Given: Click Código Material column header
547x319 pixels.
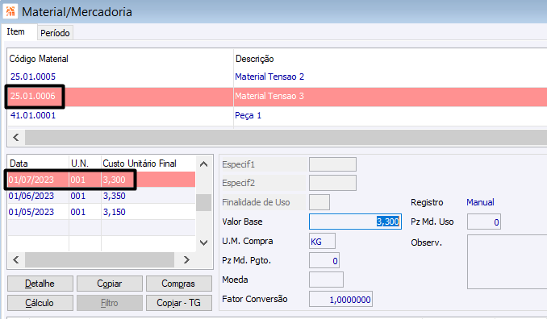Looking at the screenshot, I should (x=39, y=59).
